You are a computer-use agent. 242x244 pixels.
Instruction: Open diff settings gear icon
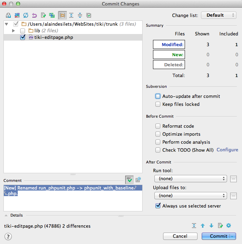228,225
